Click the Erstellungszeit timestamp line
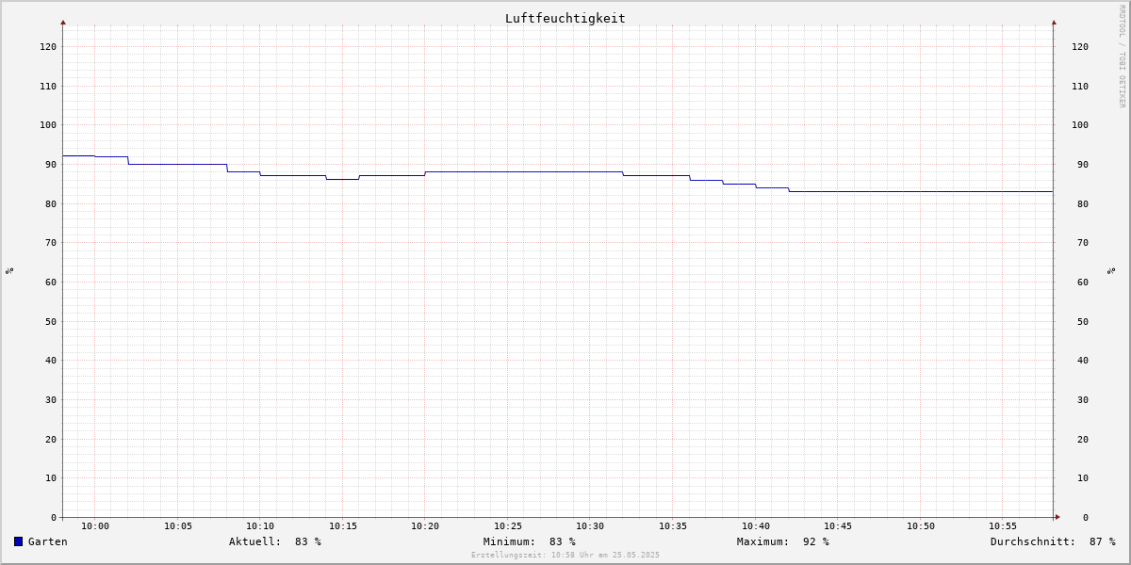This screenshot has height=565, width=1131. pos(565,556)
